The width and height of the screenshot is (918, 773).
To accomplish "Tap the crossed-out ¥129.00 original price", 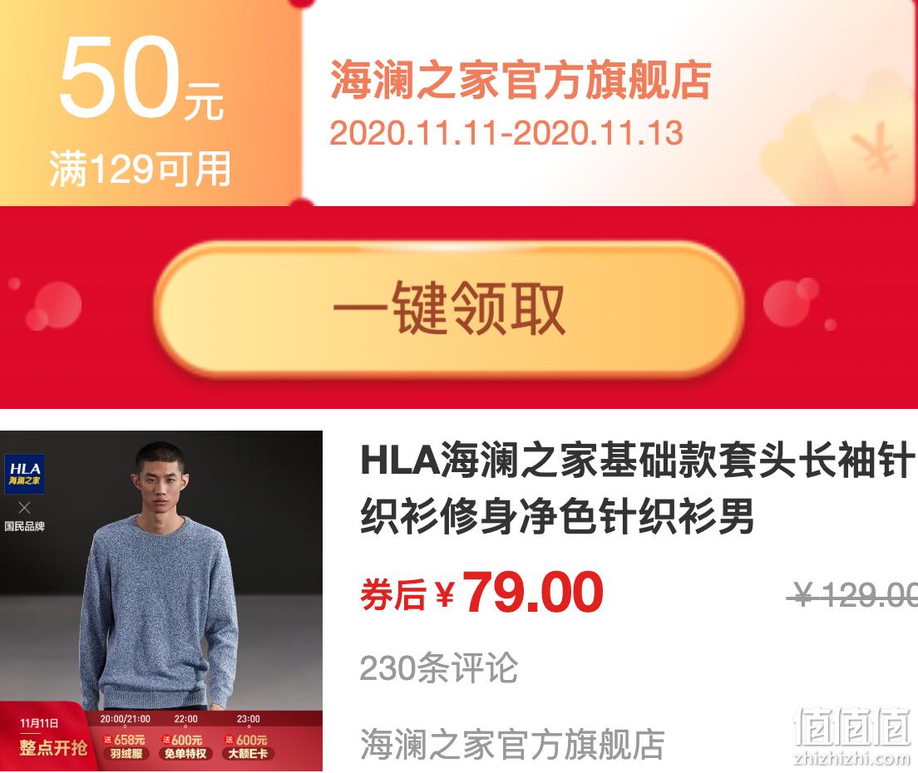I will [851, 596].
